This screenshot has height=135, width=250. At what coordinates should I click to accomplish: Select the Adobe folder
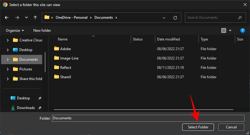pyautogui.click(x=65, y=49)
